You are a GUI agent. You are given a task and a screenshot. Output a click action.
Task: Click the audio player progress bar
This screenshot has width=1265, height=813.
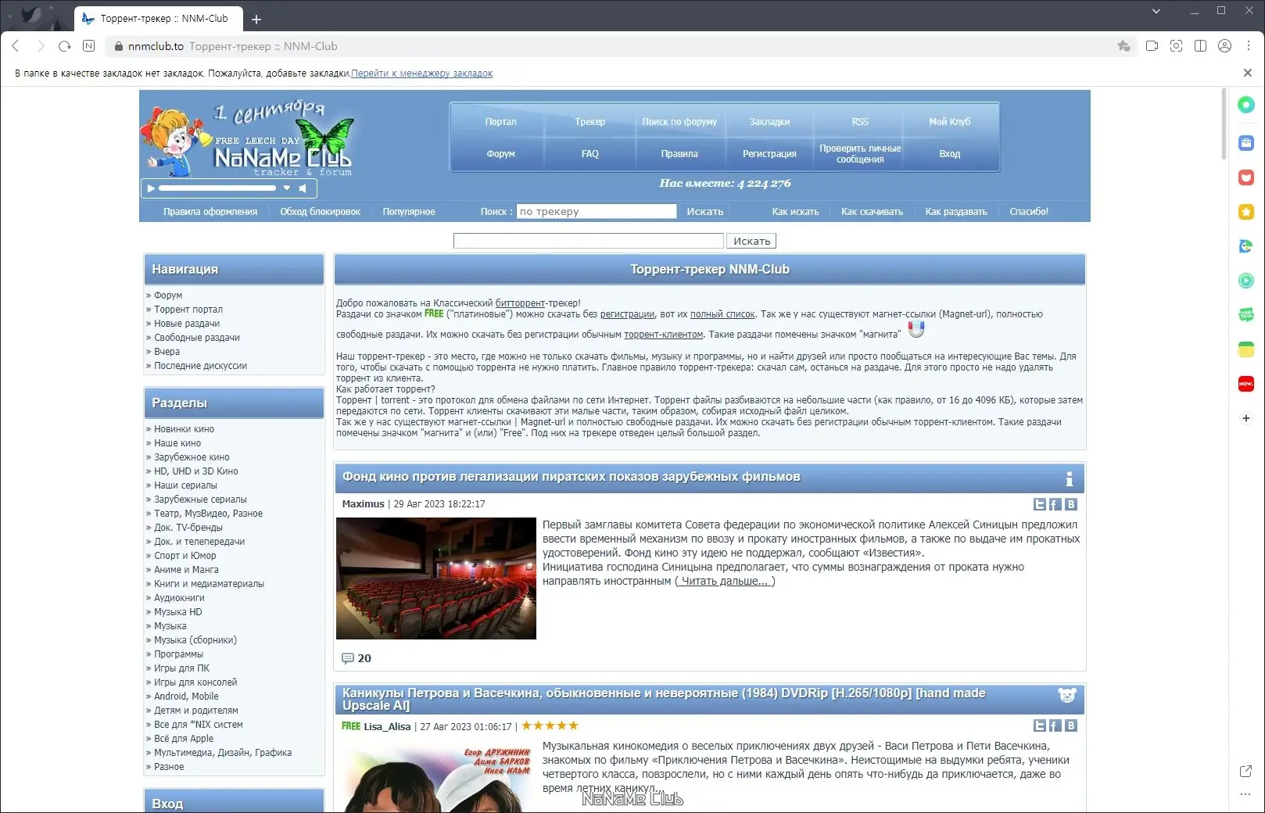217,188
